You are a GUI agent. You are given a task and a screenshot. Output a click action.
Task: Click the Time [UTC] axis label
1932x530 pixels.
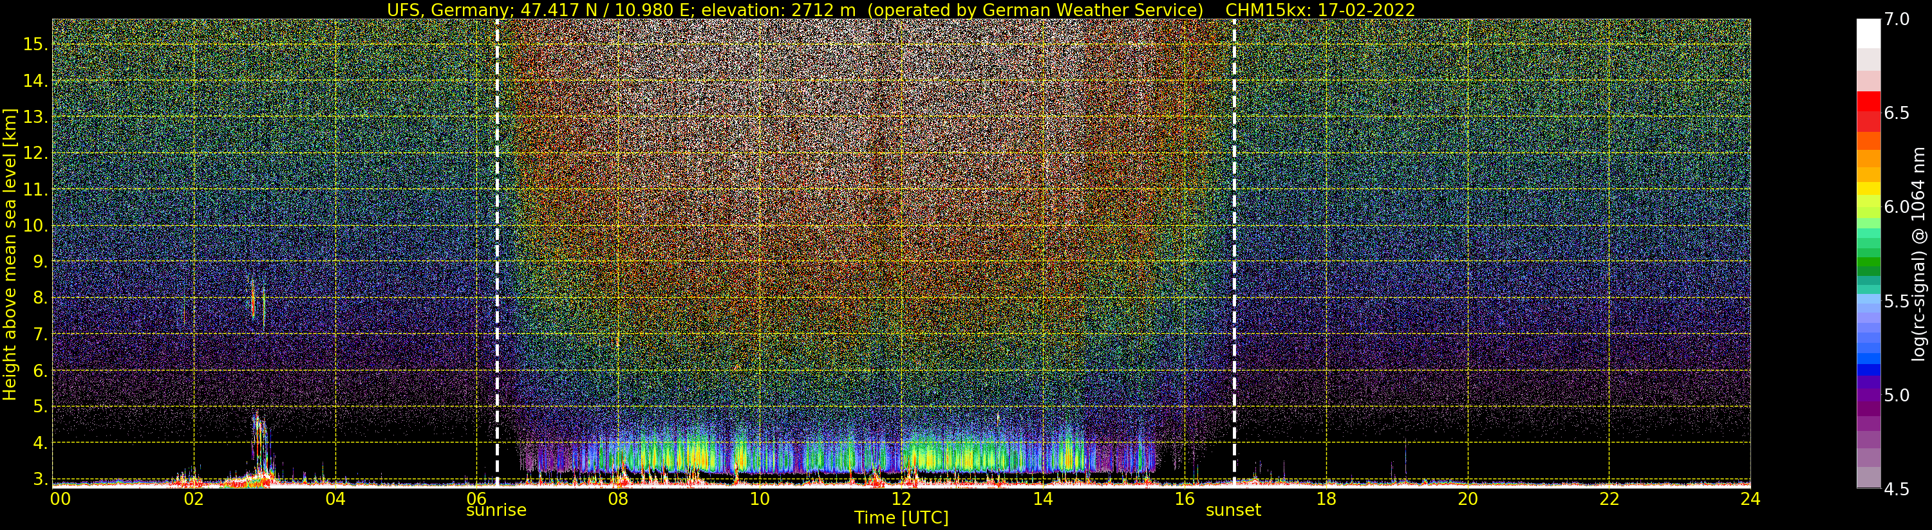[901, 518]
